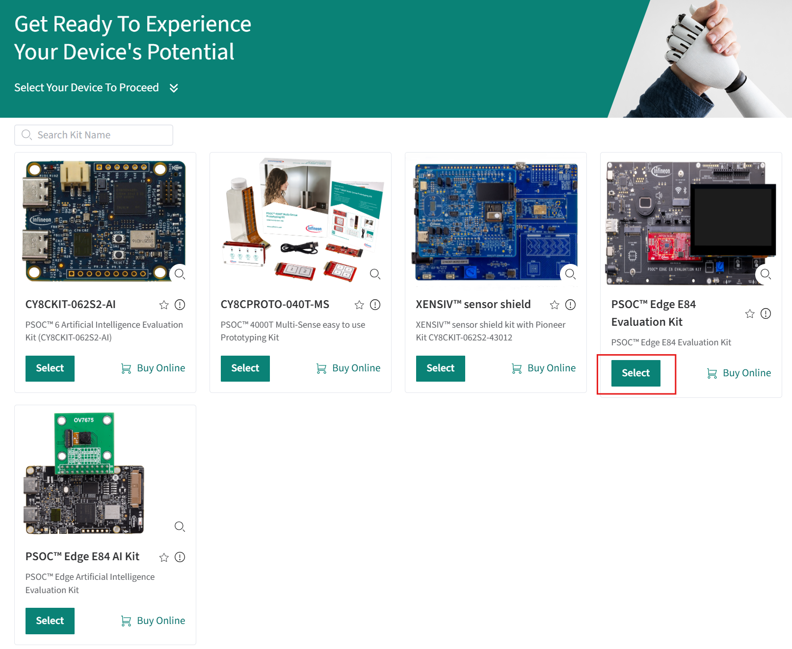View info for XENSIV sensor shield

coord(570,305)
